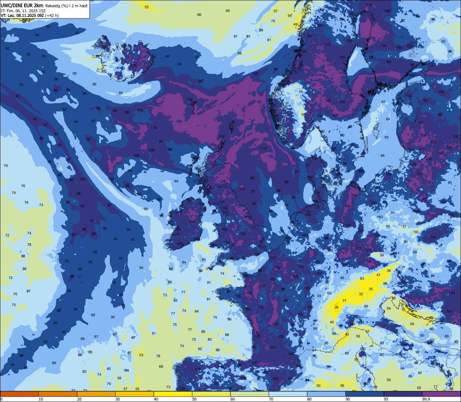
Task: Click the 30-40 amber legend segment
Action: (x=134, y=394)
